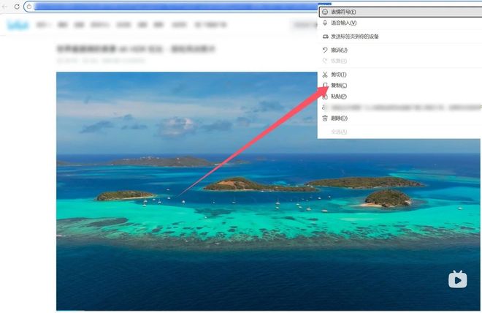This screenshot has height=313, width=482.
Task: Open the bilibili logo homepage link
Action: pos(17,26)
